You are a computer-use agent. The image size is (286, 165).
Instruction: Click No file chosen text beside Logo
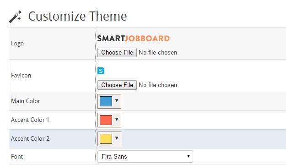158,53
